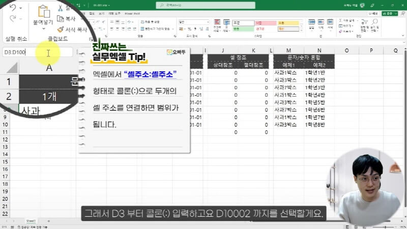Open the Sheet1 worksheet tab
Image resolution: width=407 pixels, height=229 pixels.
click(31, 221)
